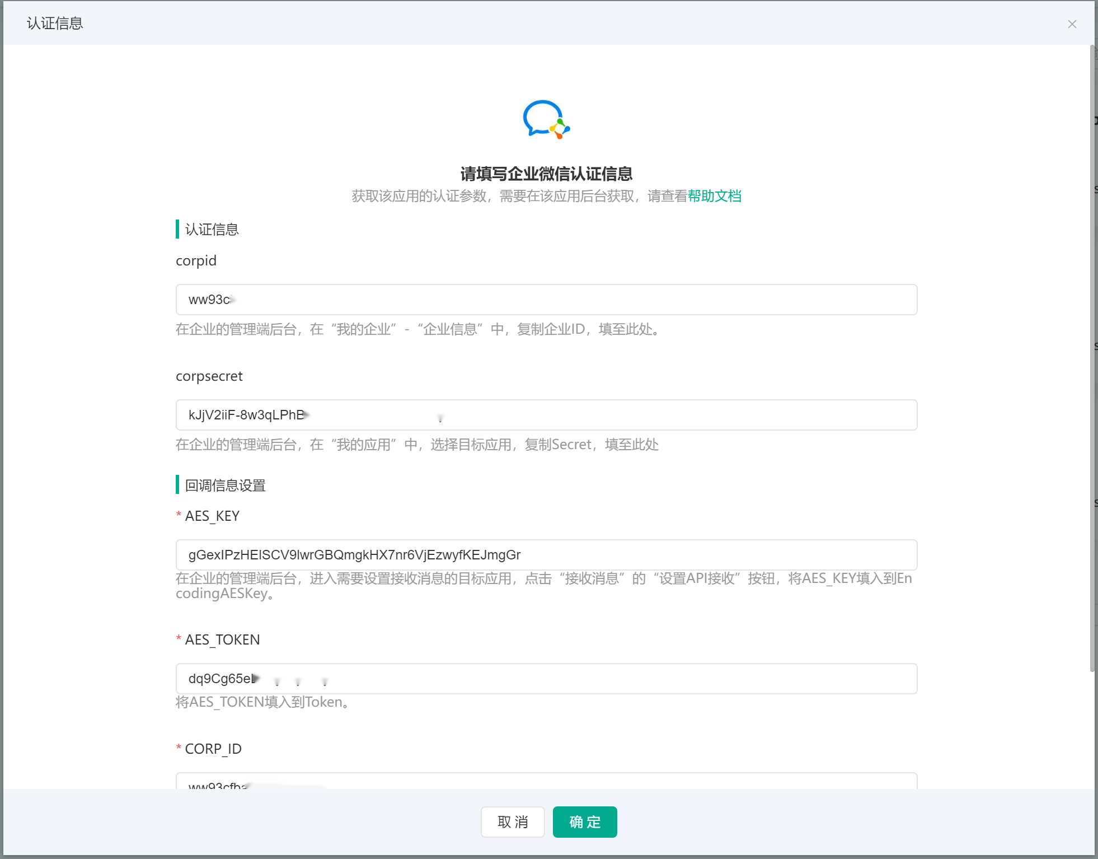The width and height of the screenshot is (1098, 859).
Task: Click corpid hint about 复制企业ID
Action: point(419,329)
